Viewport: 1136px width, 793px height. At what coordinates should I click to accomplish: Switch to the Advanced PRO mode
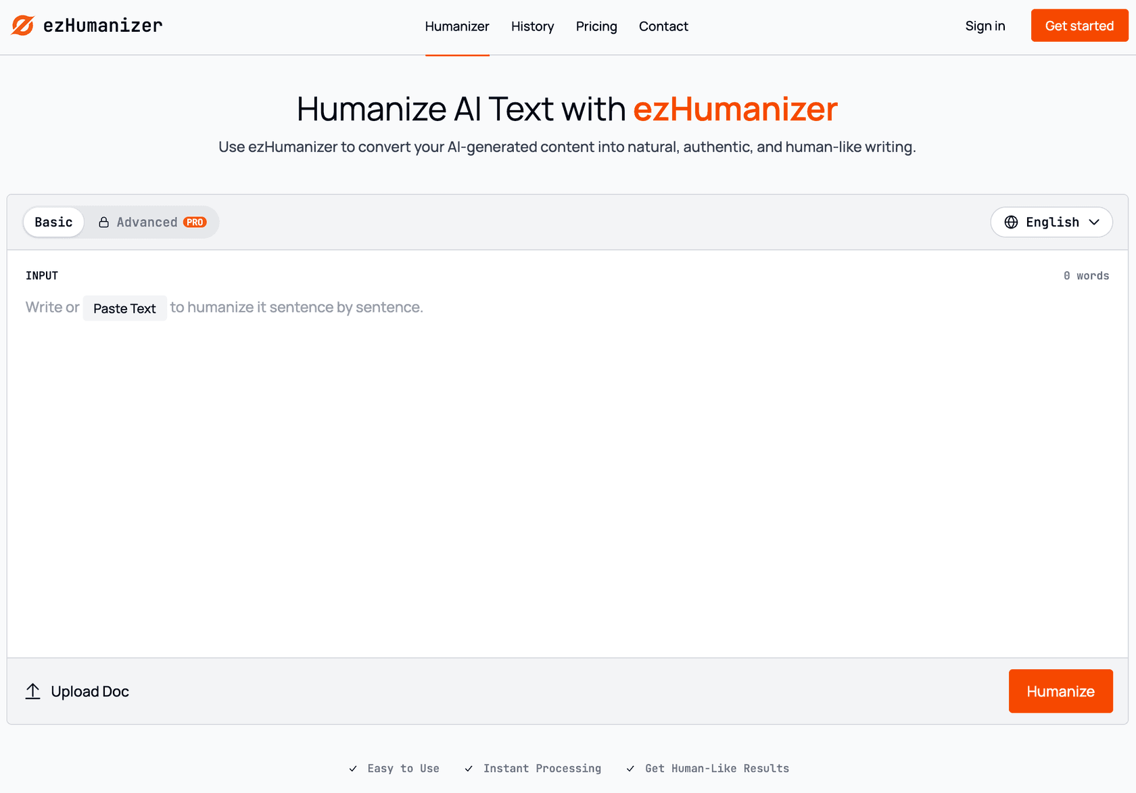(152, 222)
